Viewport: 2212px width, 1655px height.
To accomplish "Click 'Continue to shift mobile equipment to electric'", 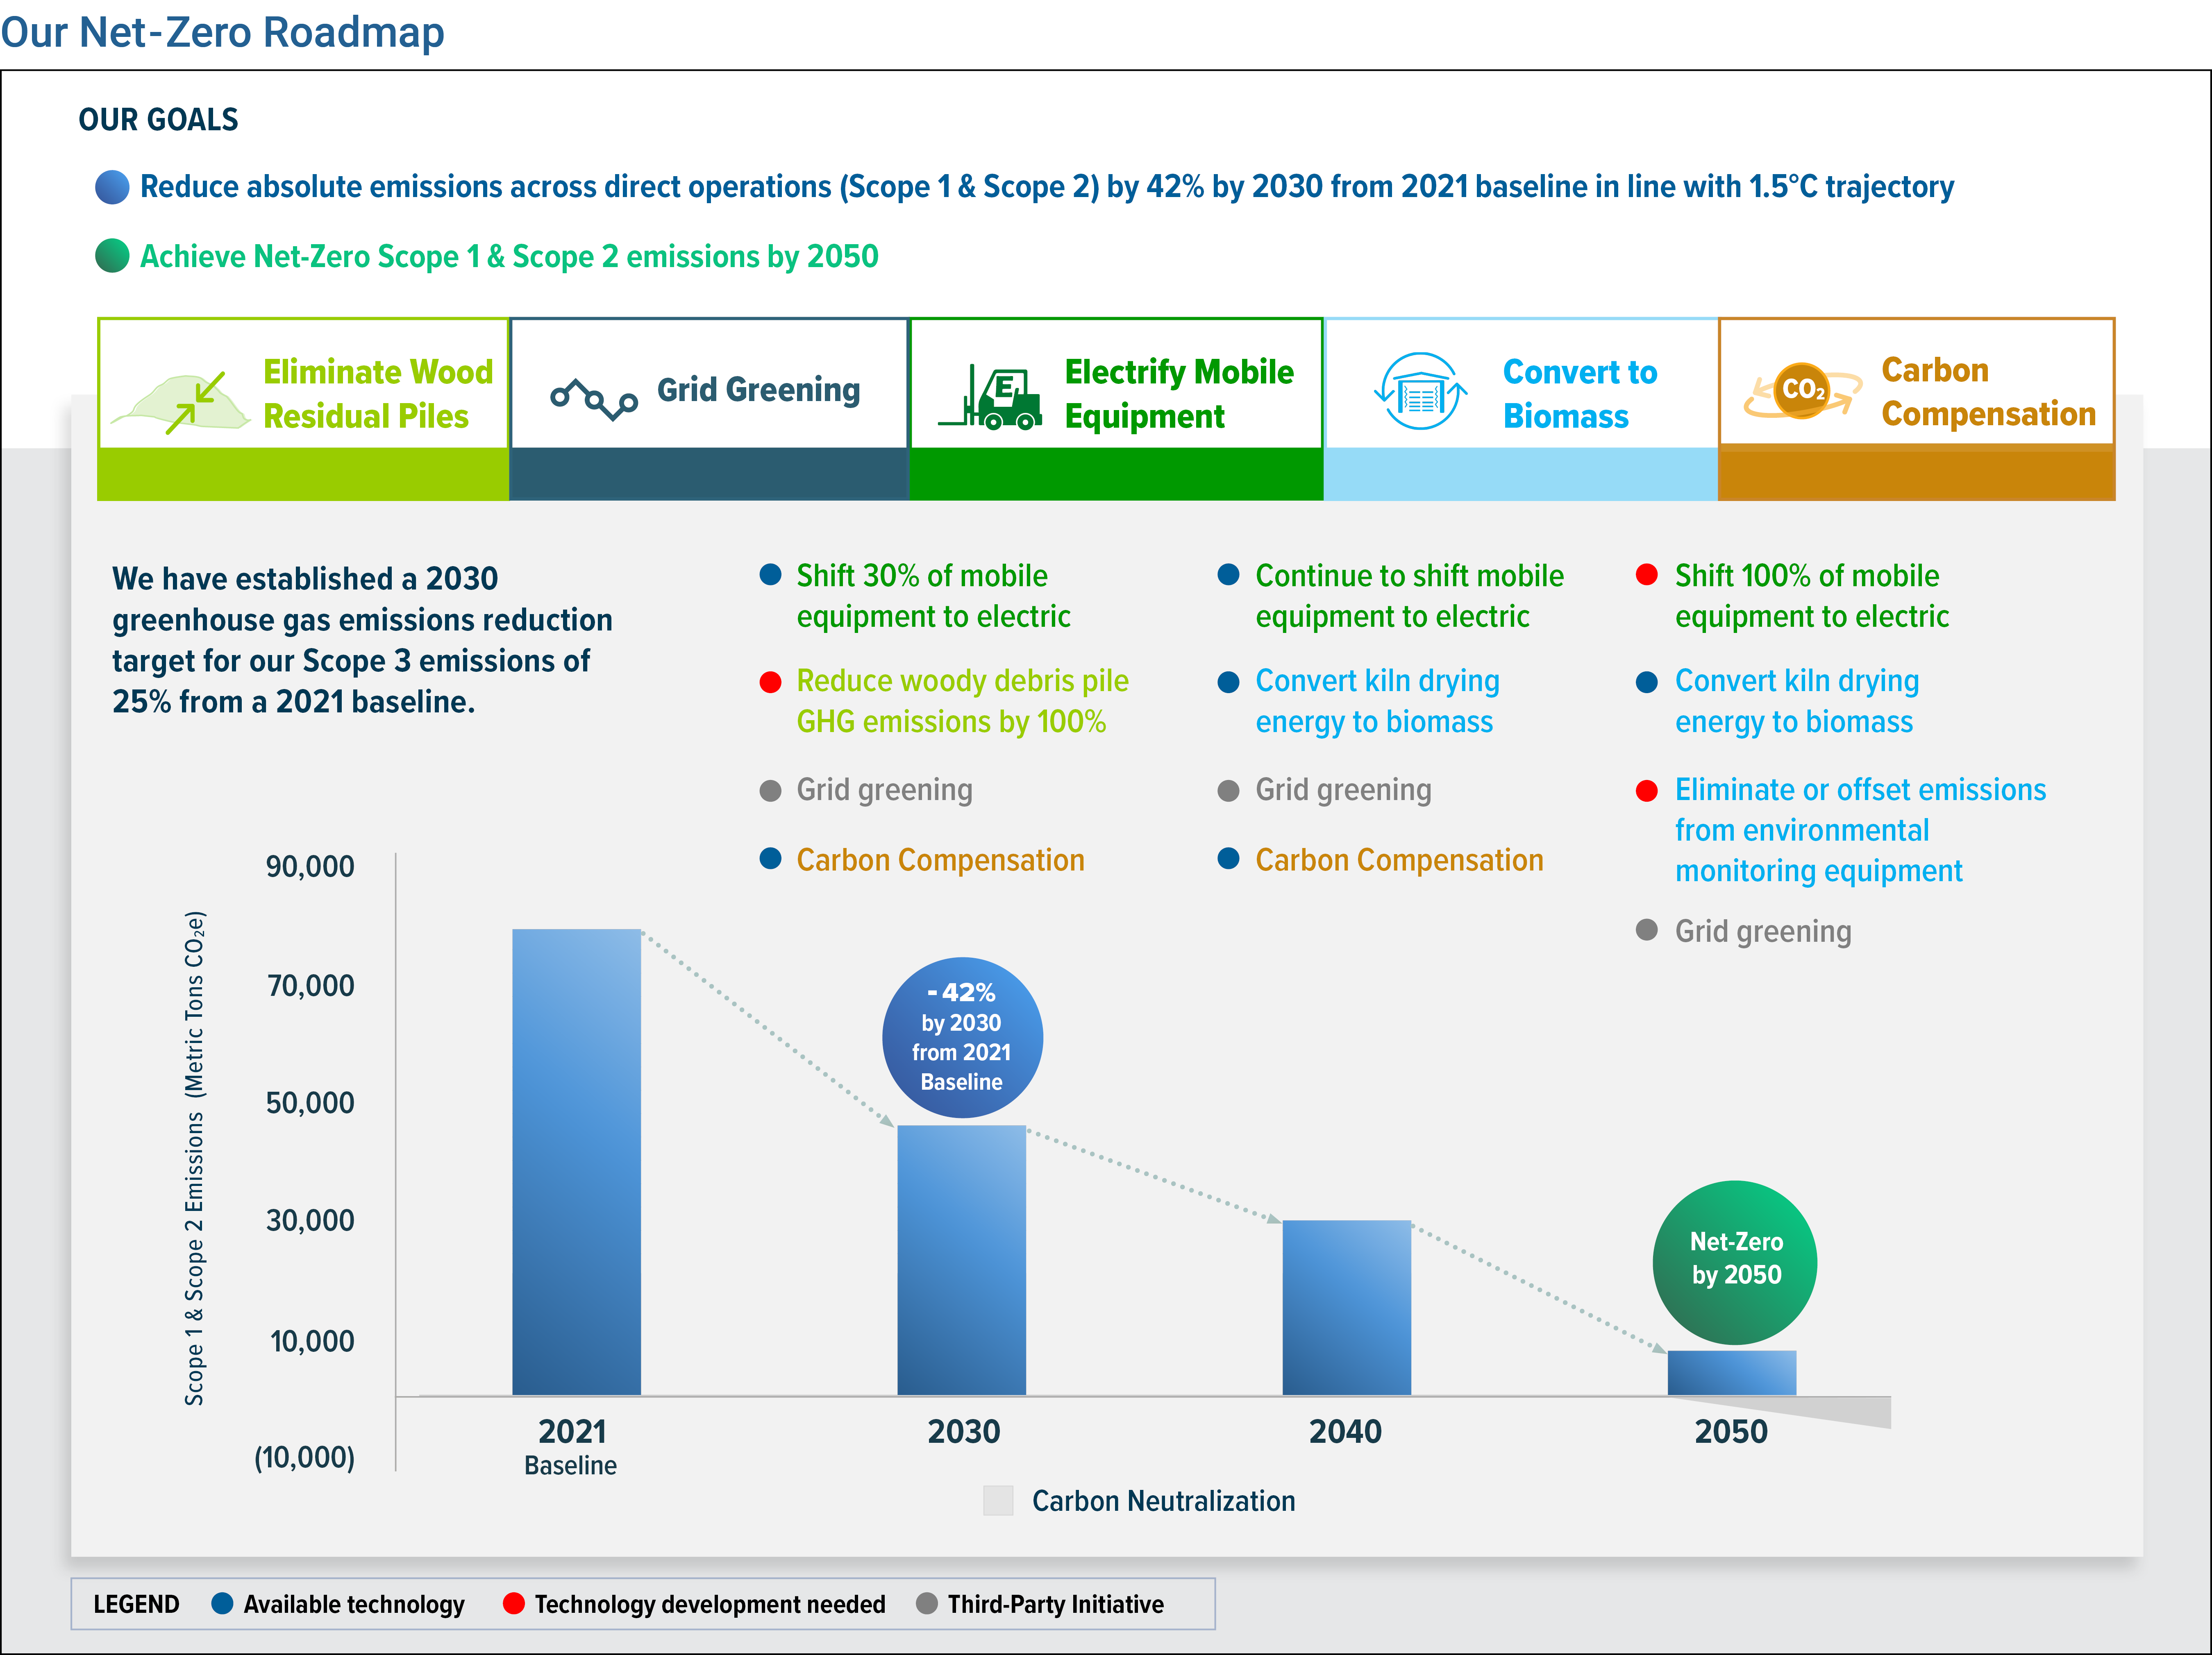I will [x=1410, y=596].
